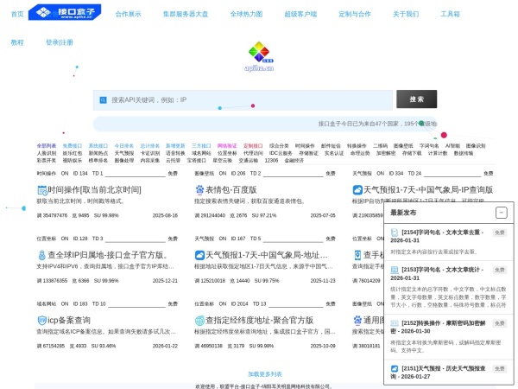Click the icon beside 查全球IP归属地
Image resolution: width=518 pixels, height=389 pixels.
[41, 255]
